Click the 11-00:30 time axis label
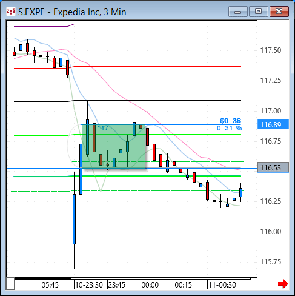Image resolution: width=295 pixels, height=296 pixels. (x=222, y=285)
